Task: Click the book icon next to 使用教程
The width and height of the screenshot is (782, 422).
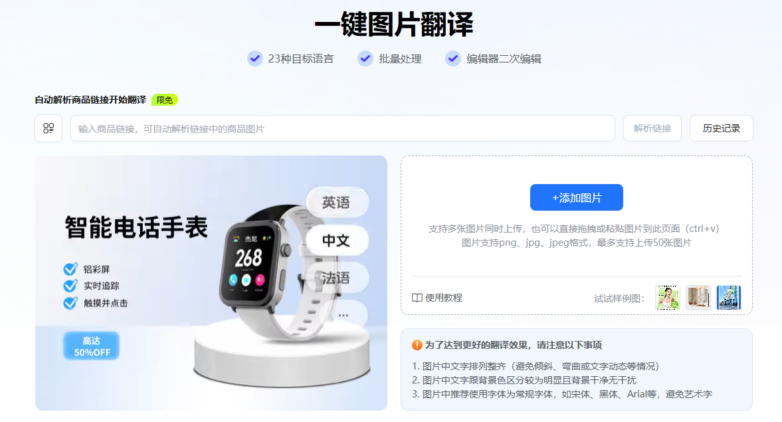Action: [417, 298]
